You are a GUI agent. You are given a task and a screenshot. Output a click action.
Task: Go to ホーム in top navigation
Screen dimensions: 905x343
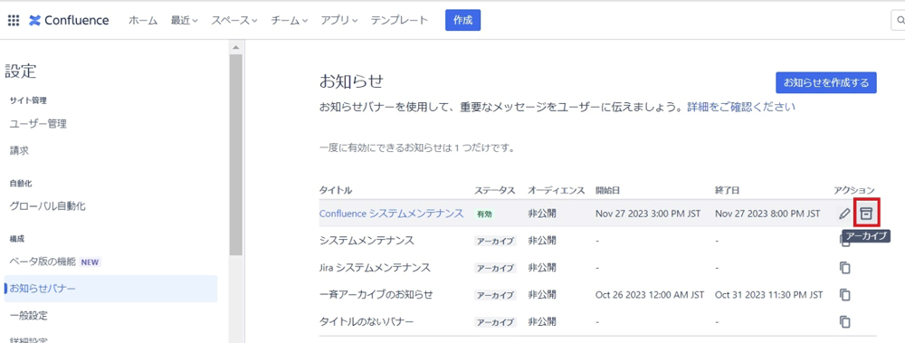143,21
